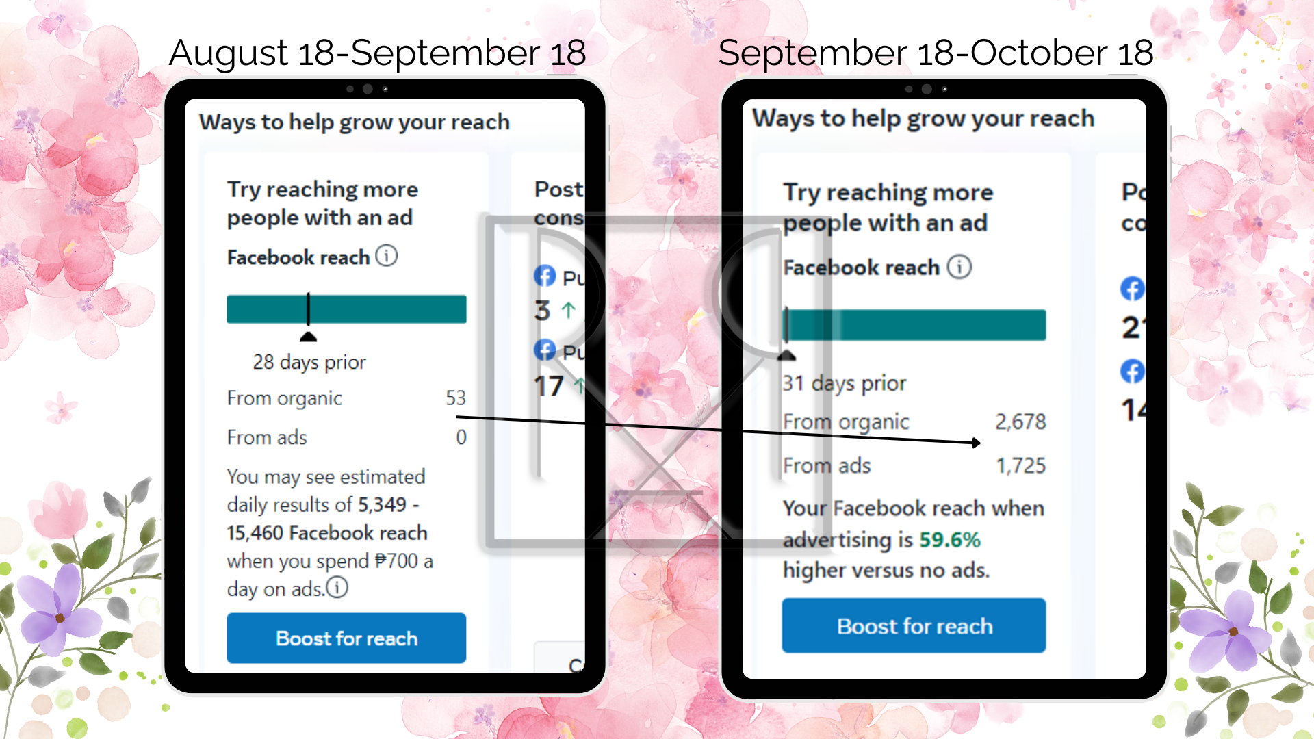Viewport: 1314px width, 739px height.
Task: Click the green 59.6% text
Action: [x=950, y=540]
